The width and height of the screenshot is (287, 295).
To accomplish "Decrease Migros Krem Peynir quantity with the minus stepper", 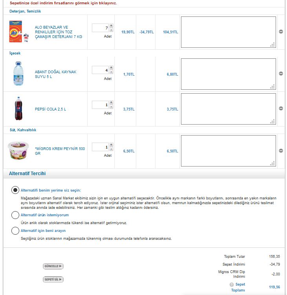I will pyautogui.click(x=111, y=149).
